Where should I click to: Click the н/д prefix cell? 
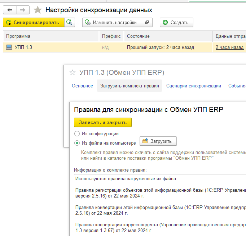point(111,47)
